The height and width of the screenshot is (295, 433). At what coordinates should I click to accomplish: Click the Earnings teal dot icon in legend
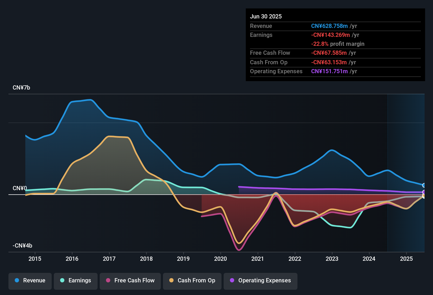click(x=62, y=281)
